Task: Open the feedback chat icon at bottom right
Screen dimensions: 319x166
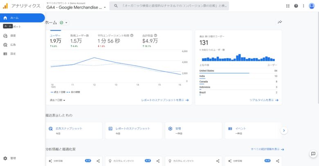Action: click(313, 154)
